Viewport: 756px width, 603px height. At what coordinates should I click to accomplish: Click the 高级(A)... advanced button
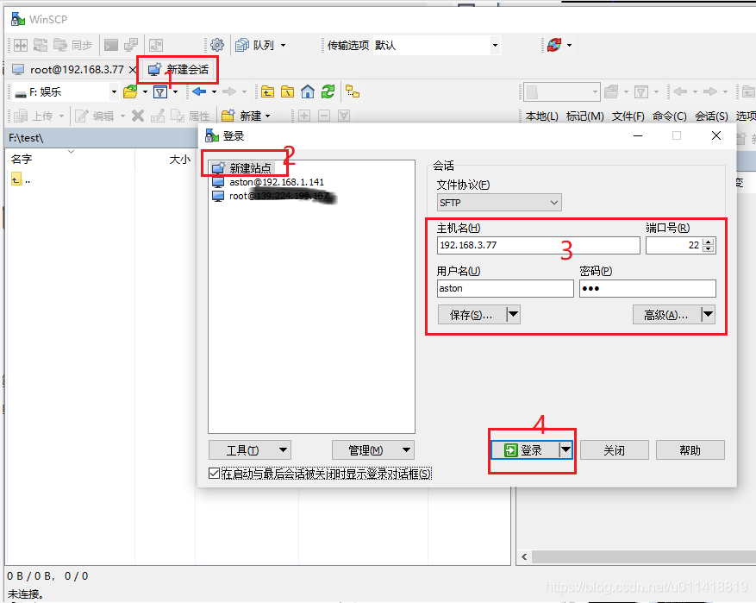point(667,315)
